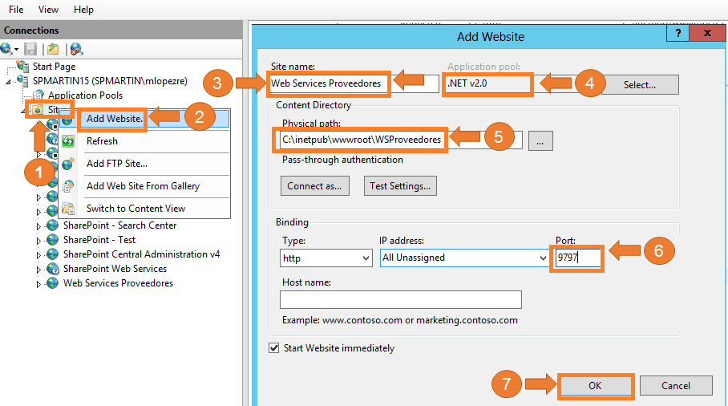Expand the SharePoint - Search Center node
This screenshot has width=728, height=406.
pyautogui.click(x=38, y=226)
